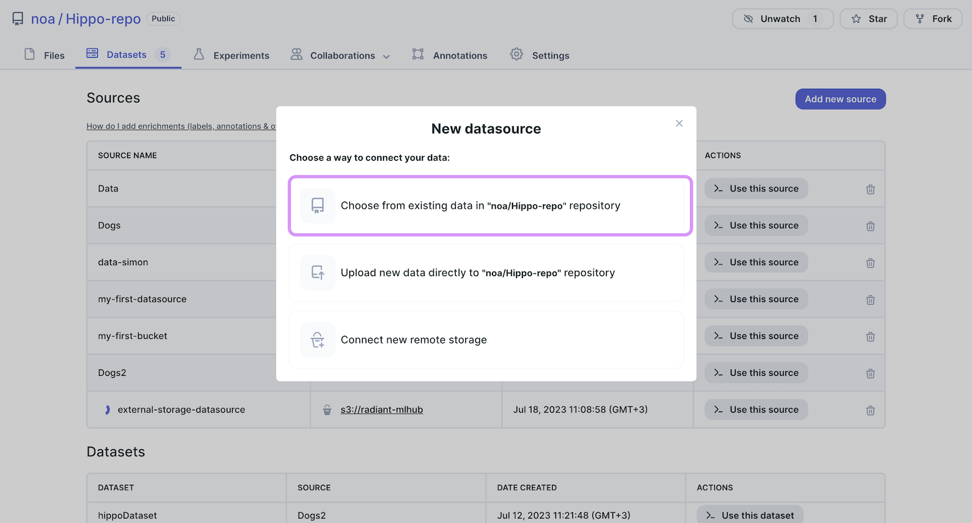Click the Add new source button
This screenshot has height=523, width=972.
pyautogui.click(x=840, y=99)
